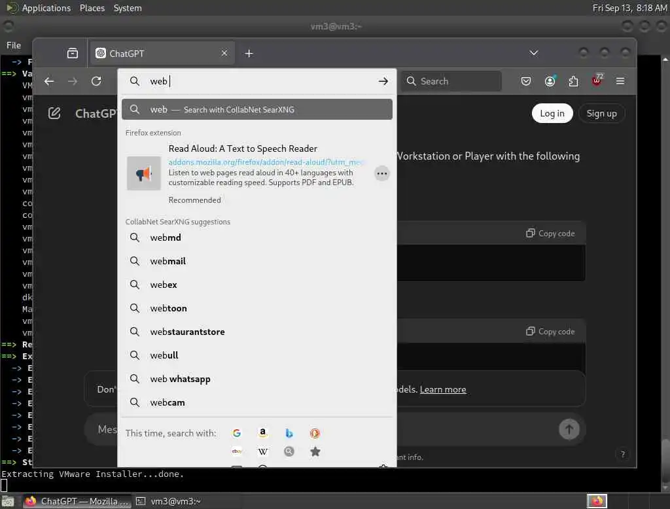This screenshot has width=670, height=509.
Task: Reload the page with the refresh icon
Action: (97, 81)
